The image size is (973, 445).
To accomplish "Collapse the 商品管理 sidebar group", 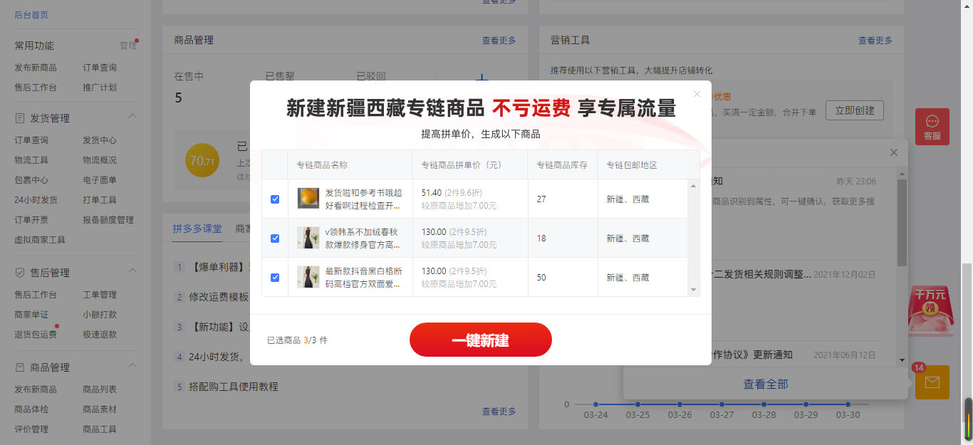I will (132, 367).
